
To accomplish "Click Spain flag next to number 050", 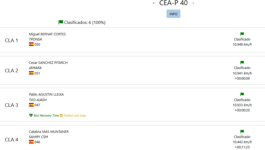I will [x=31, y=44].
